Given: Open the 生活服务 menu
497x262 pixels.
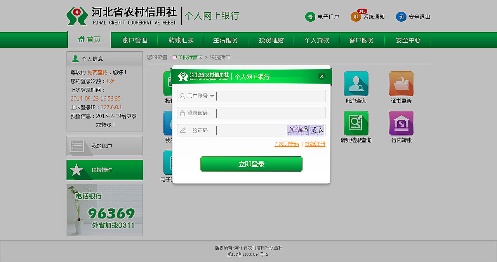Looking at the screenshot, I should [x=226, y=40].
